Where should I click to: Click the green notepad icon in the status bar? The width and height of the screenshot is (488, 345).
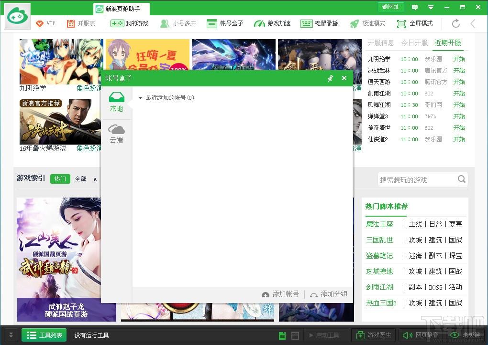tap(282, 335)
